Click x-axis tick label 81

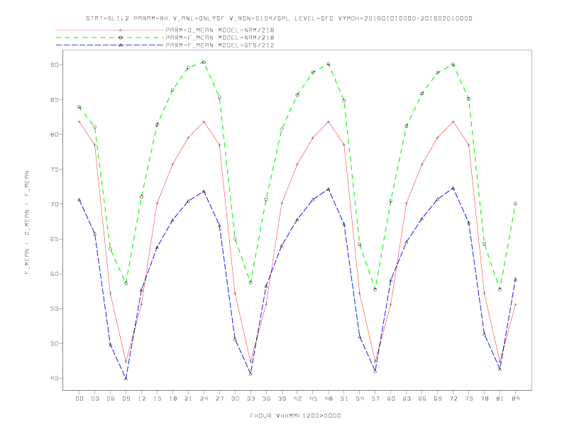coord(500,399)
